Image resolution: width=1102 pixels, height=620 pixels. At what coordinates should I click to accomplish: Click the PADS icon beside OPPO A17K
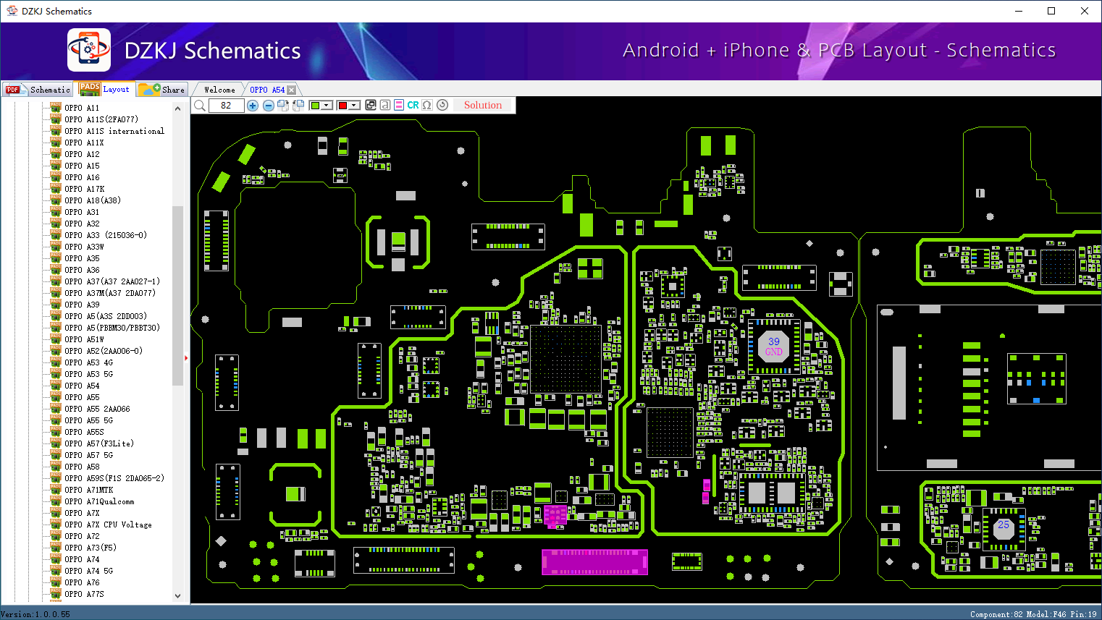click(x=56, y=189)
